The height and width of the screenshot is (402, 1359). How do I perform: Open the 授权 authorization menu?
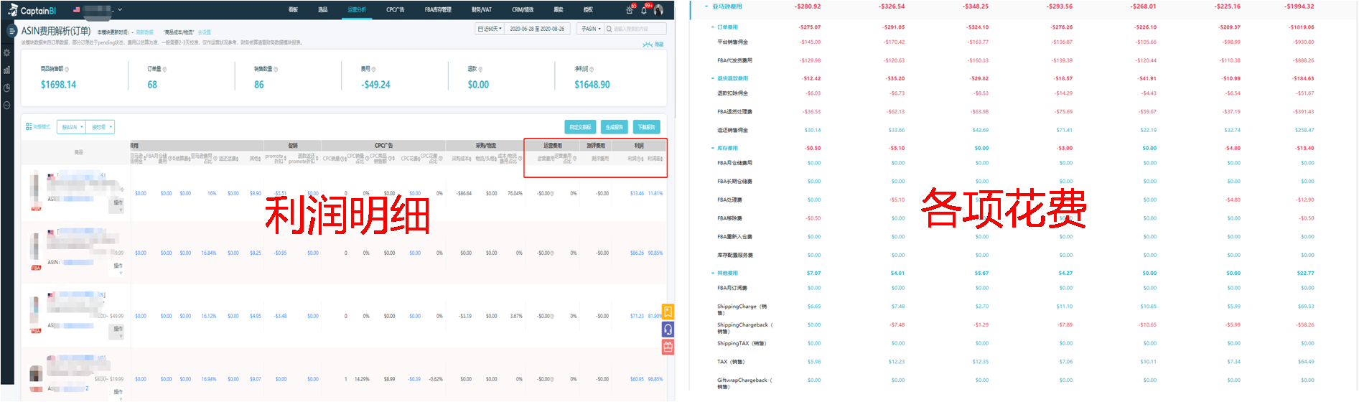click(588, 10)
